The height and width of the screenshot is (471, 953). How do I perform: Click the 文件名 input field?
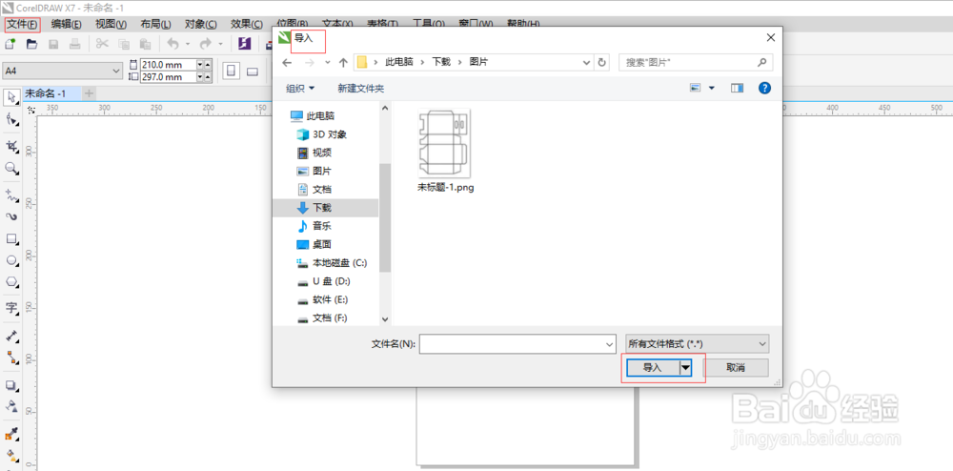[512, 344]
